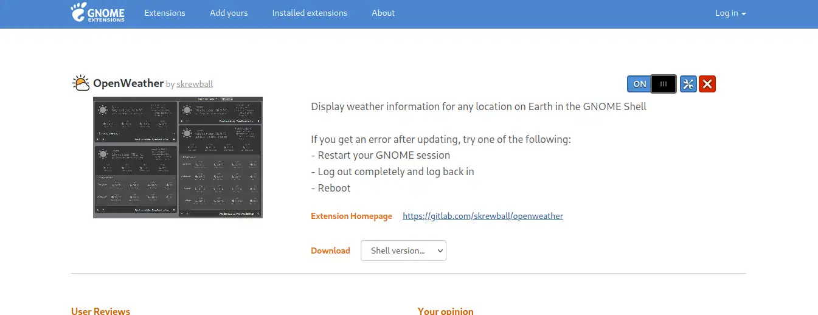This screenshot has width=818, height=315.
Task: Click the '- Reboot' line
Action: (331, 188)
